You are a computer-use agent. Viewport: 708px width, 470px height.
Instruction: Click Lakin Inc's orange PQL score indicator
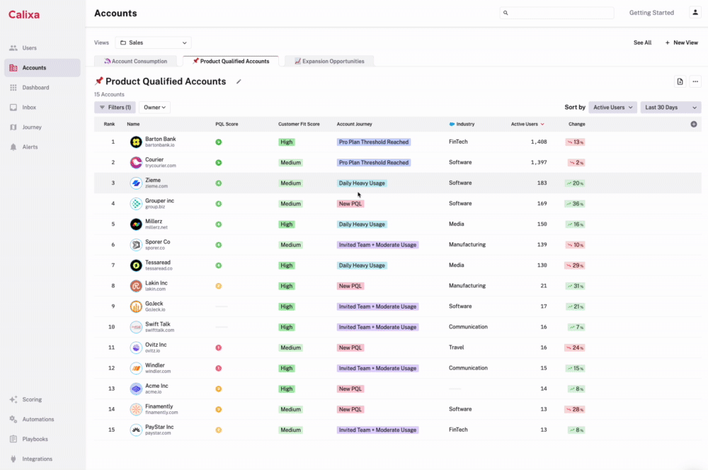click(219, 286)
